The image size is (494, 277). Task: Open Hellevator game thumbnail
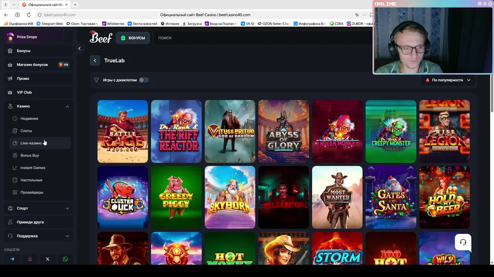click(x=284, y=197)
